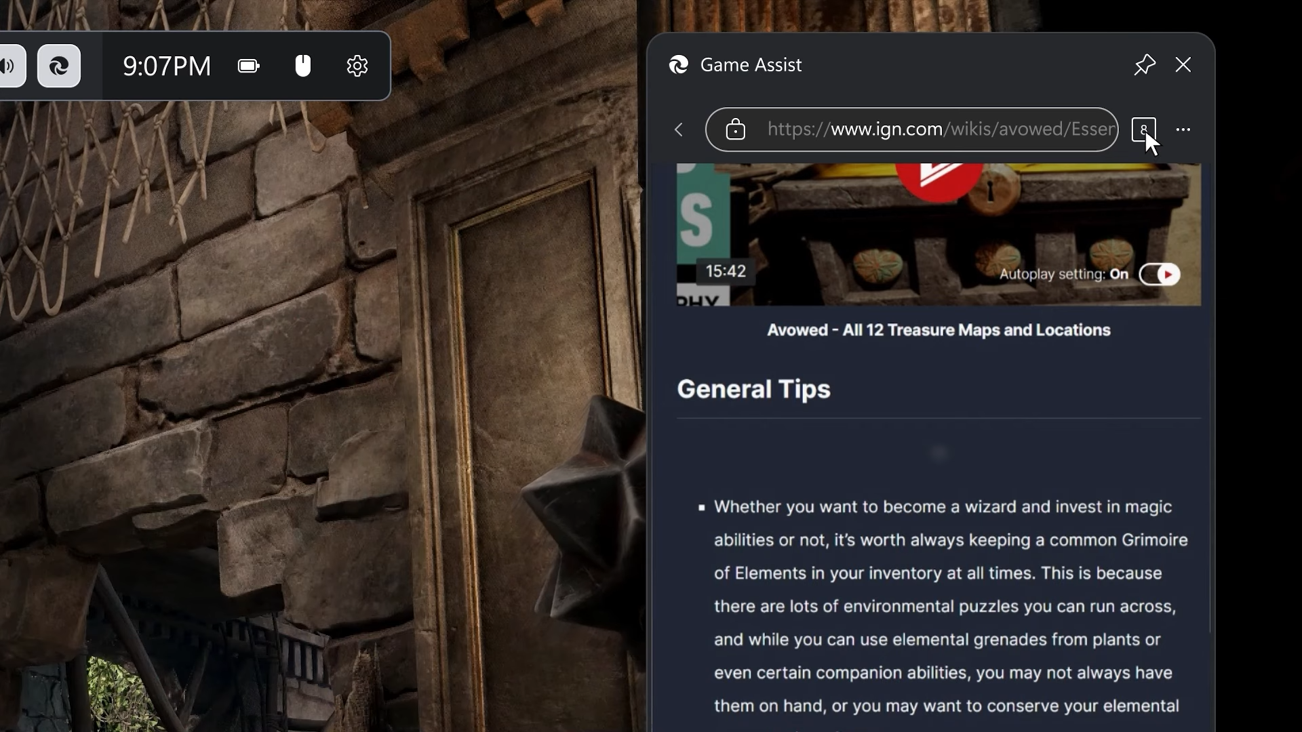Open the more options ellipsis menu
The height and width of the screenshot is (732, 1302).
1183,129
